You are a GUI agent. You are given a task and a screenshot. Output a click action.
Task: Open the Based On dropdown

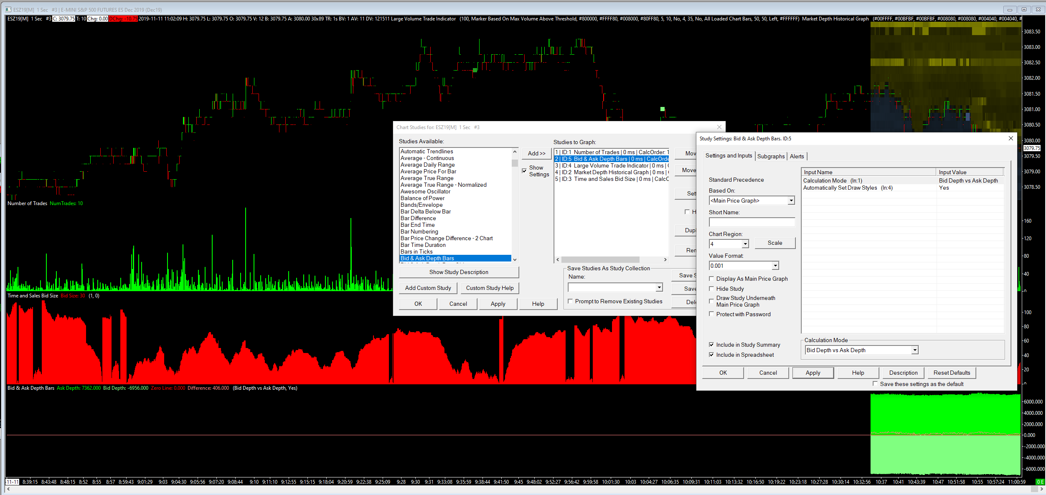[791, 201]
